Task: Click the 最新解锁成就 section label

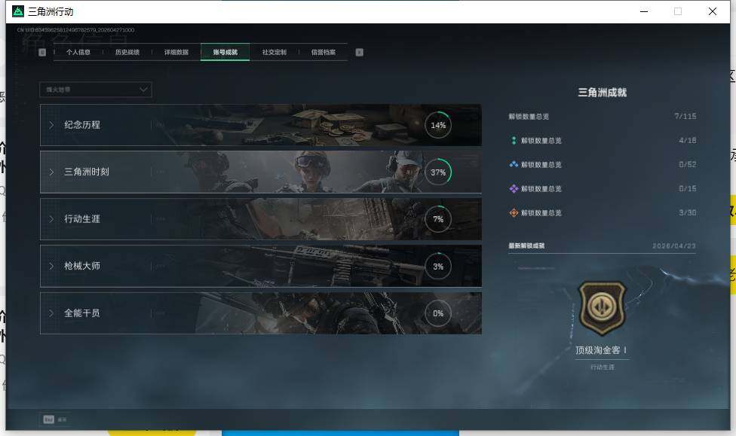Action: (x=526, y=245)
